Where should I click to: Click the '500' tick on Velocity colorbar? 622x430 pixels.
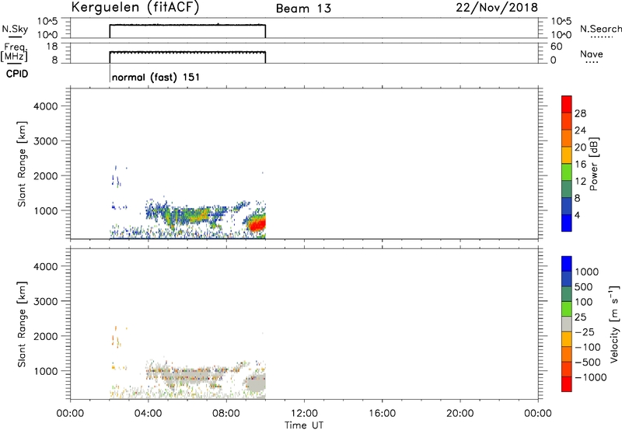point(584,287)
